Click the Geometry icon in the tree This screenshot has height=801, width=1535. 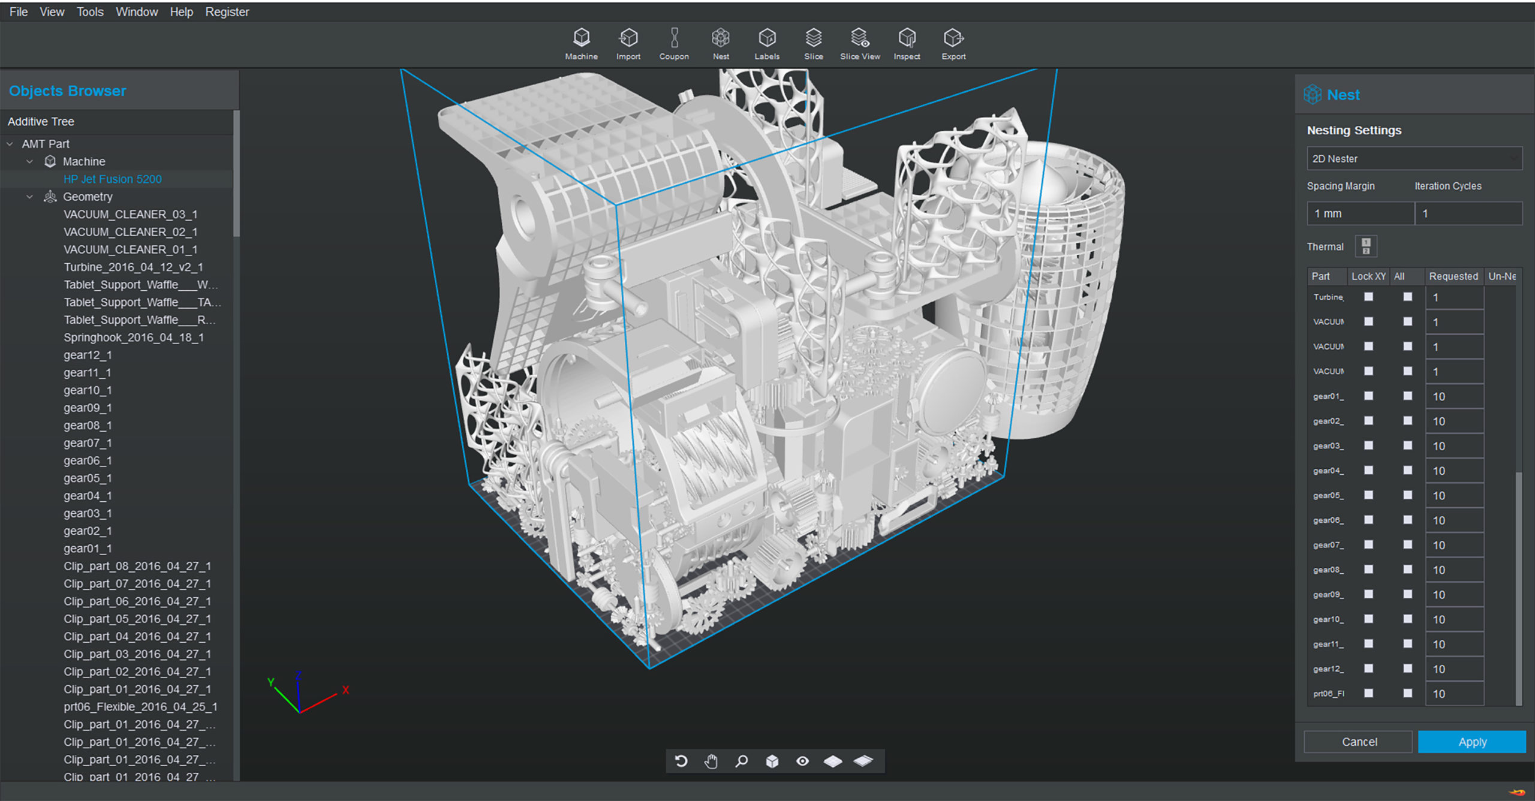coord(50,197)
